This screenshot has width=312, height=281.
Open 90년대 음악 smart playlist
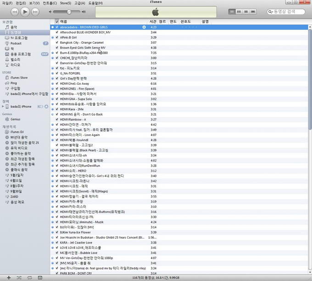(x=25, y=137)
